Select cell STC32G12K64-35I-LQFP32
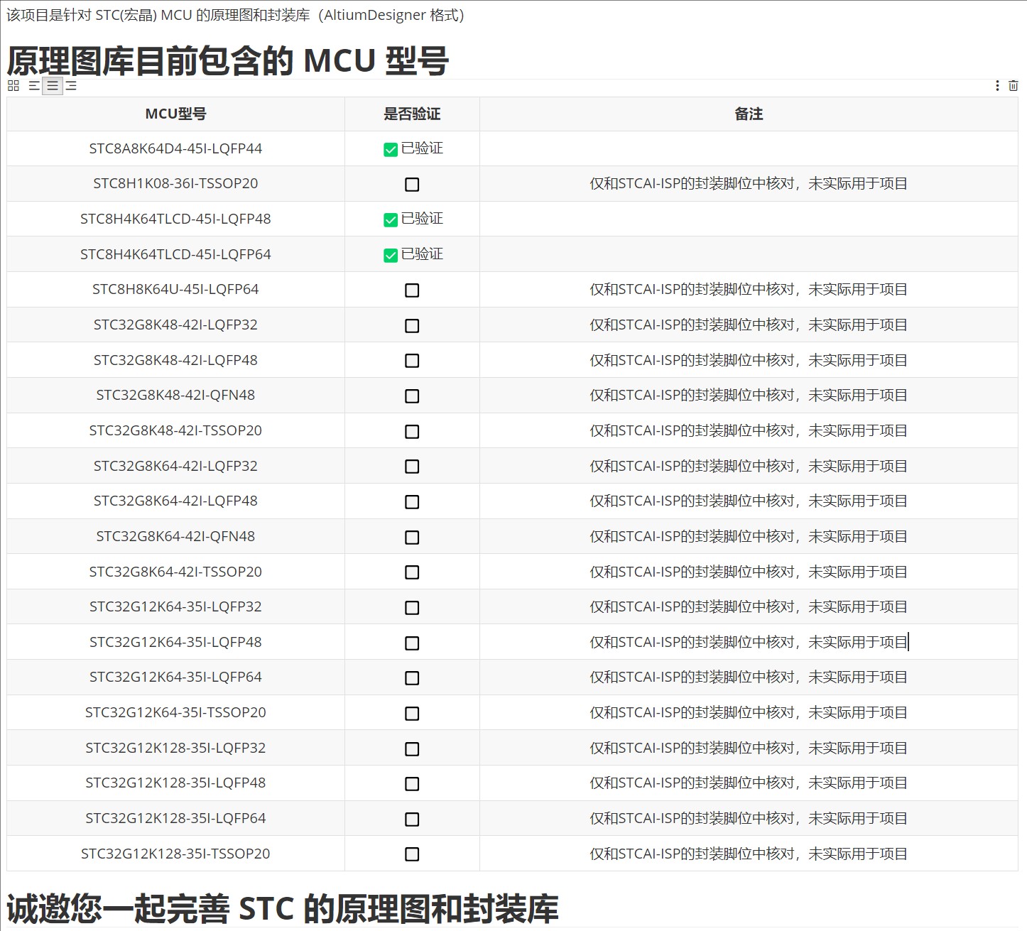This screenshot has height=931, width=1027. pyautogui.click(x=175, y=606)
